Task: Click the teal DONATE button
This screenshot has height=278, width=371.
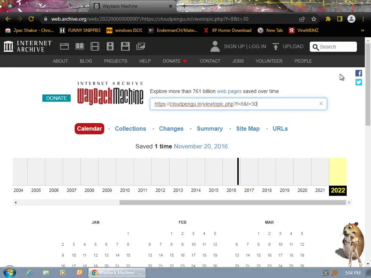Action: 57,98
